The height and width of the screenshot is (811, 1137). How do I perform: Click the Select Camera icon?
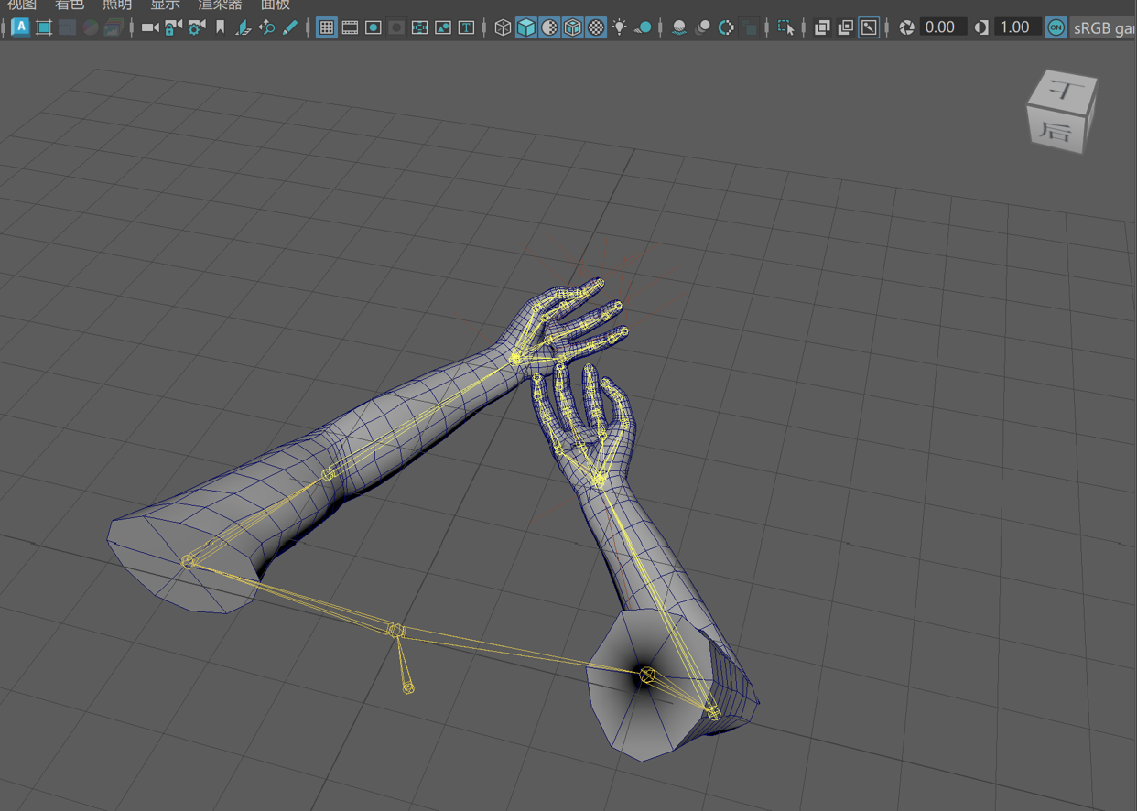pos(150,27)
